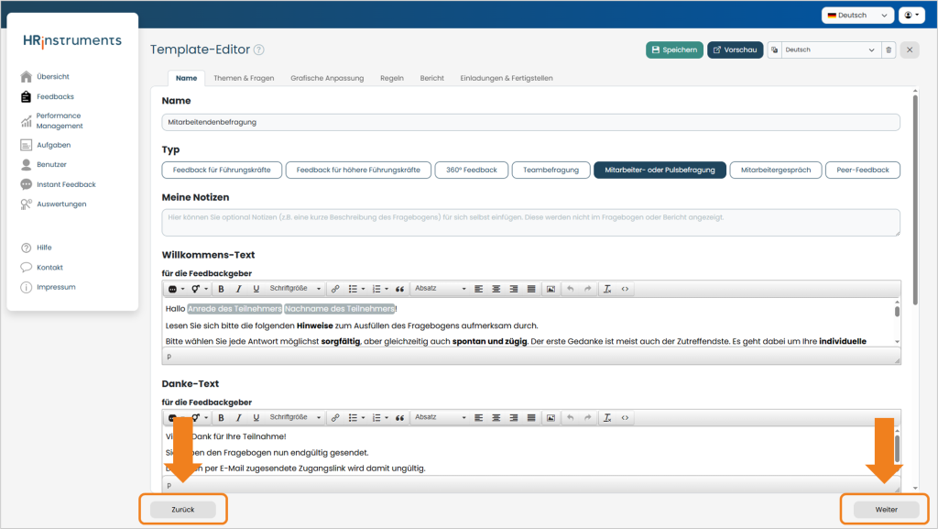Open Instant Feedback section
Viewport: 938px width, 529px height.
coord(58,184)
